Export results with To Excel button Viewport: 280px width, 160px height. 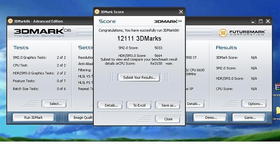point(139,105)
